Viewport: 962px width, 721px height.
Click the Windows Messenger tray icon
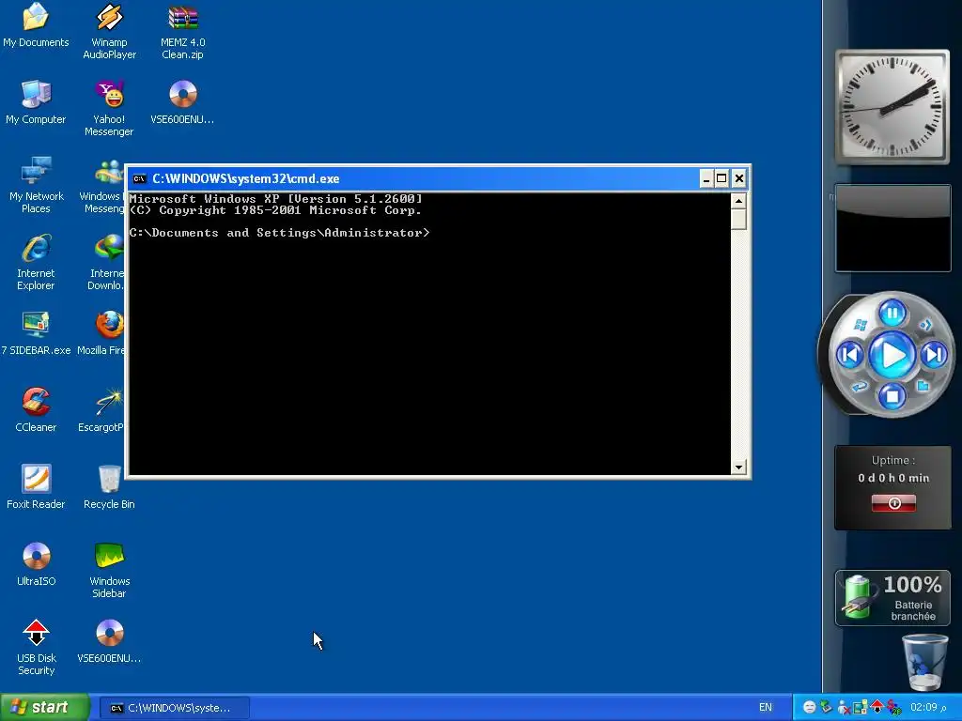(844, 708)
